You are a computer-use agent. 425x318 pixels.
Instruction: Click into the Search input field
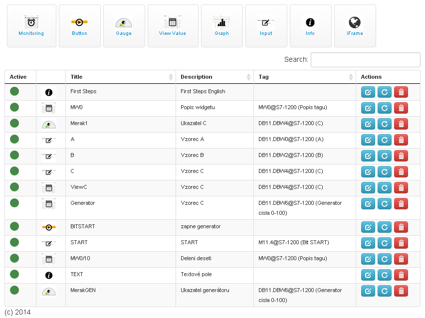click(x=365, y=60)
